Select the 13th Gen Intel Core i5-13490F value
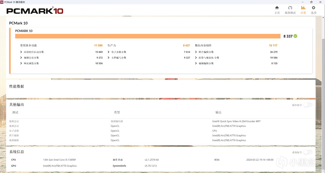Viewport: 325px width, 173px height. 59,160
